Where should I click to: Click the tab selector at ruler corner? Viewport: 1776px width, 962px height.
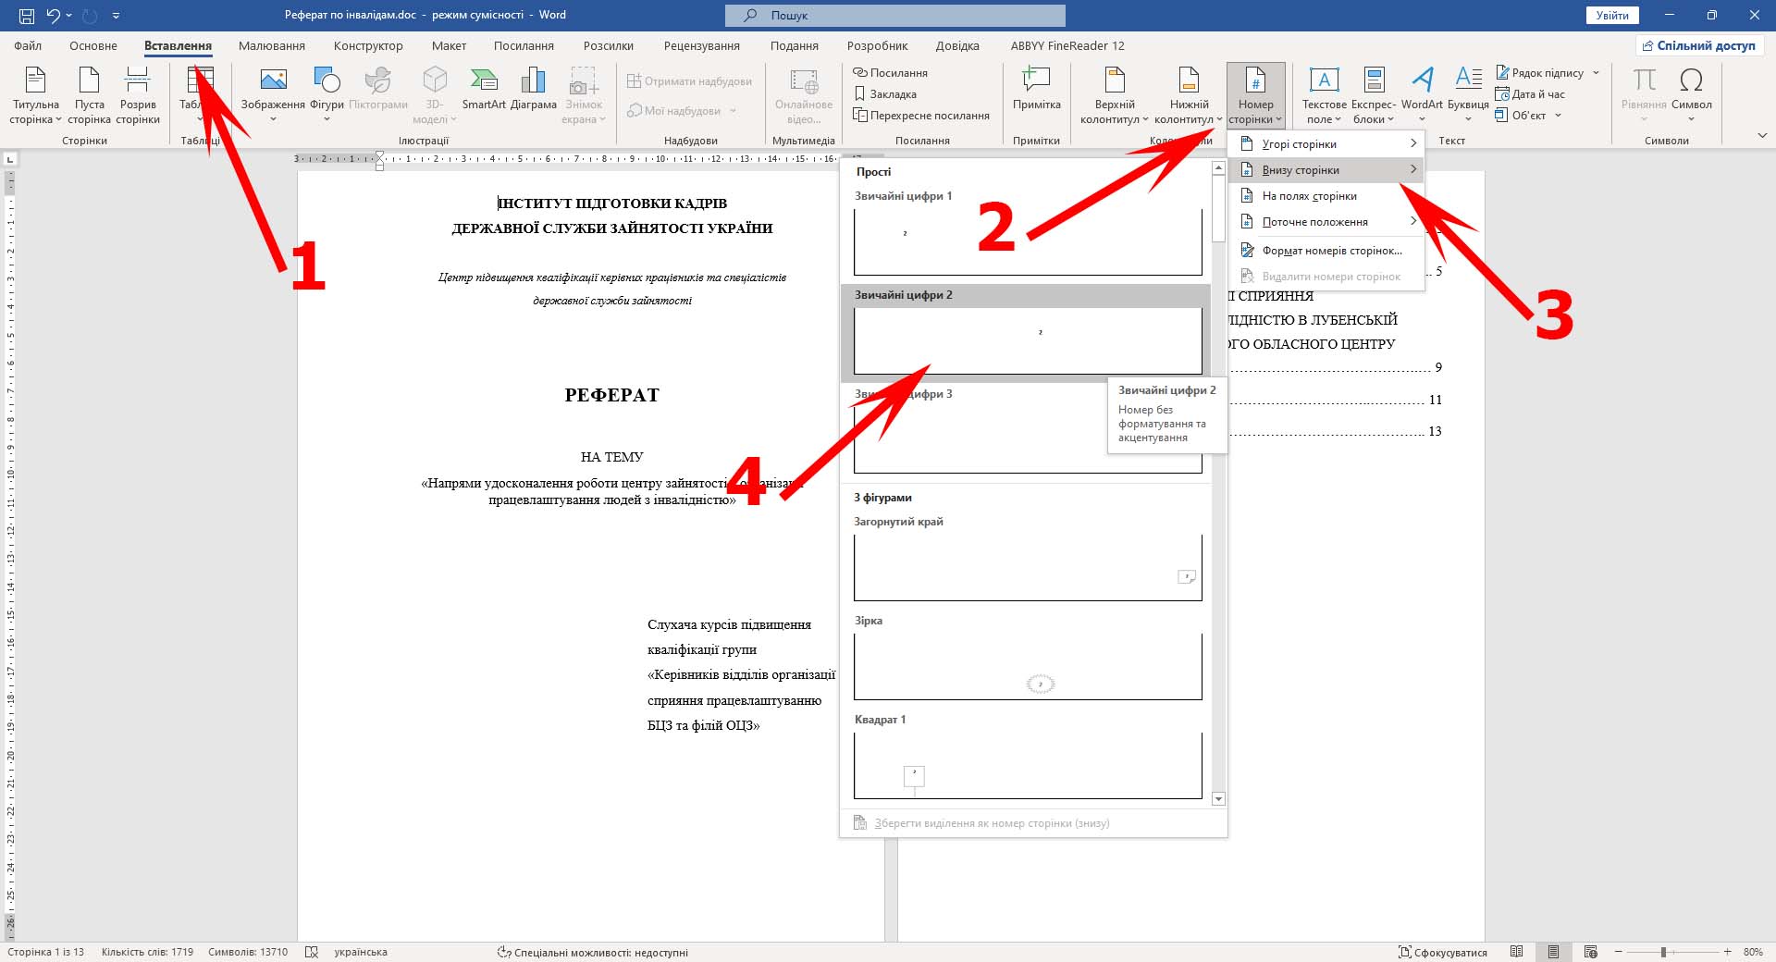[x=10, y=159]
